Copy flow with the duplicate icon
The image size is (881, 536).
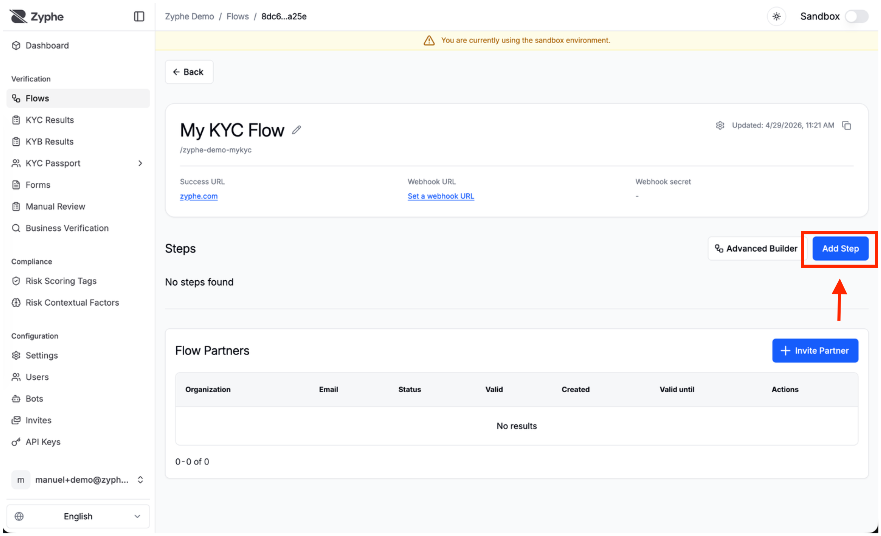pos(847,126)
